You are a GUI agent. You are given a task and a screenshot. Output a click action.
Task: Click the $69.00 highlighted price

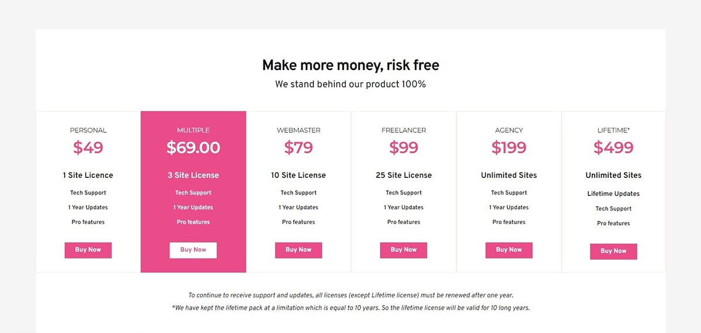193,148
